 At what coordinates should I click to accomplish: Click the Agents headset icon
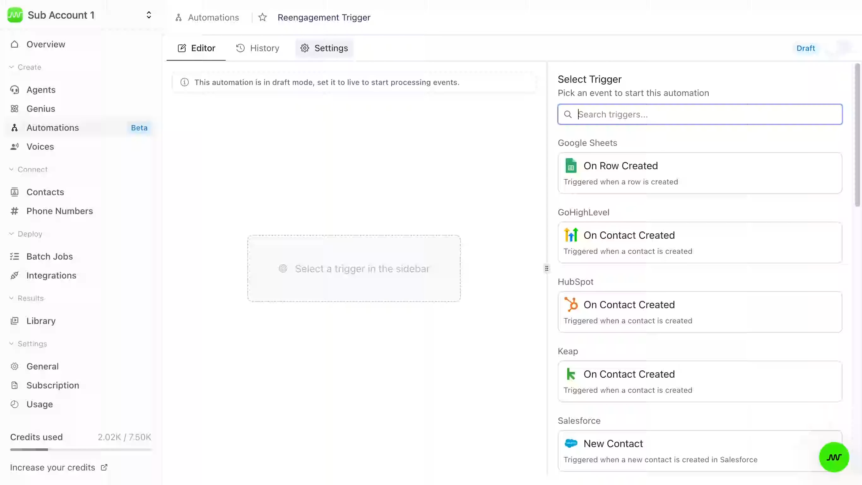coord(15,90)
